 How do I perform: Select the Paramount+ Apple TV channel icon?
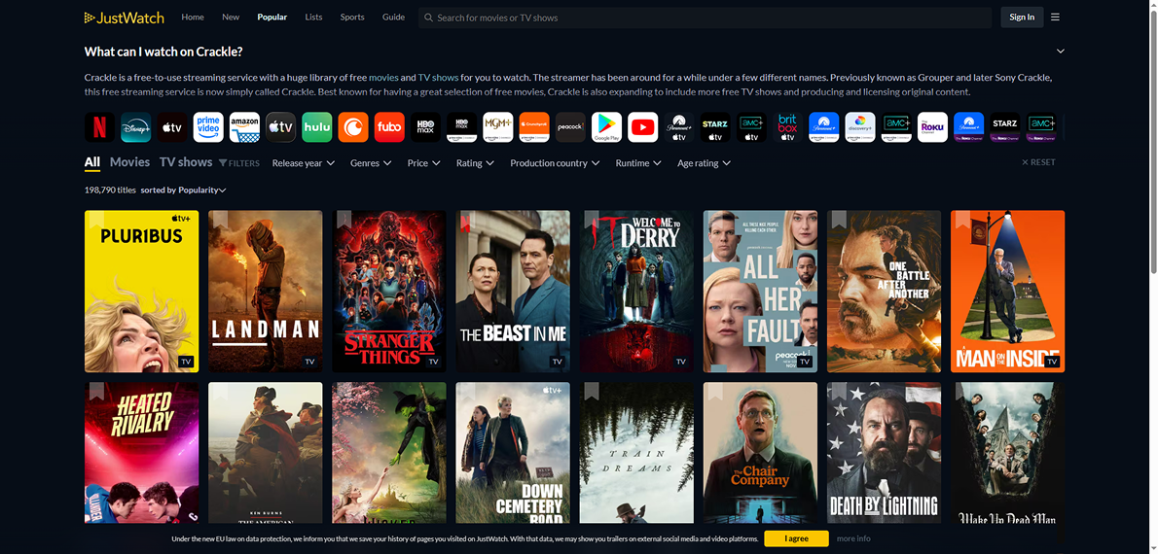(x=678, y=127)
